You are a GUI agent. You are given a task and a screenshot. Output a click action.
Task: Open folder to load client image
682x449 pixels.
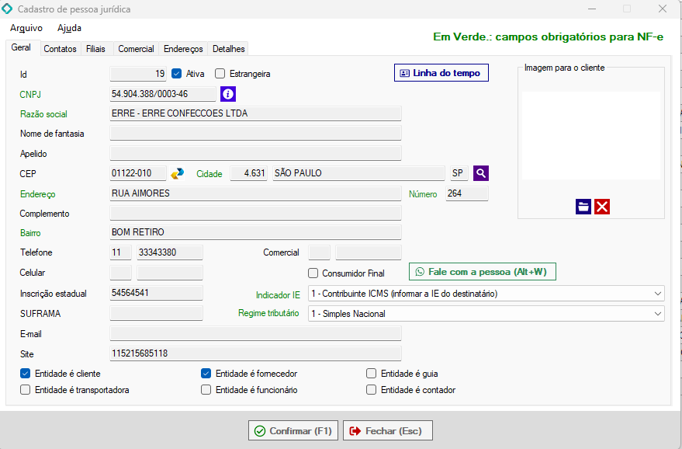pyautogui.click(x=583, y=206)
